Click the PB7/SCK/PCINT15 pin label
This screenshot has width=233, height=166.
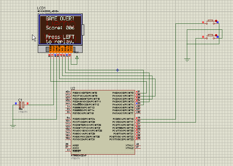click(83, 113)
